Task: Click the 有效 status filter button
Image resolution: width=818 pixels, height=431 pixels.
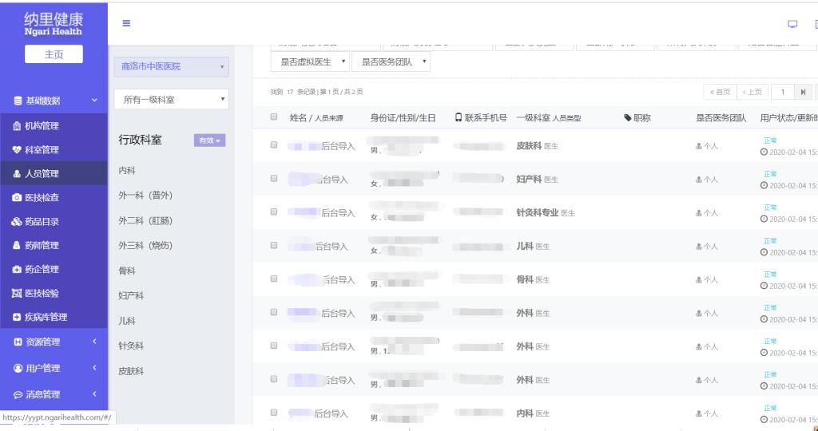Action: pos(209,140)
